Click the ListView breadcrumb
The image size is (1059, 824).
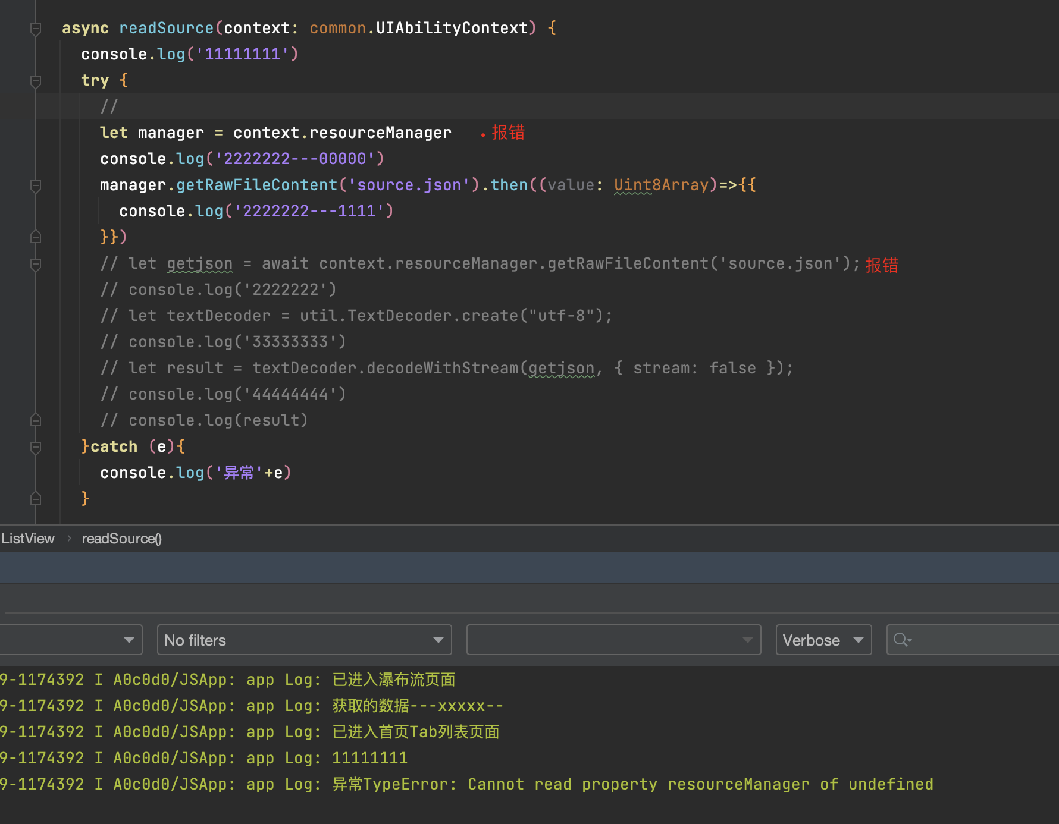click(27, 539)
